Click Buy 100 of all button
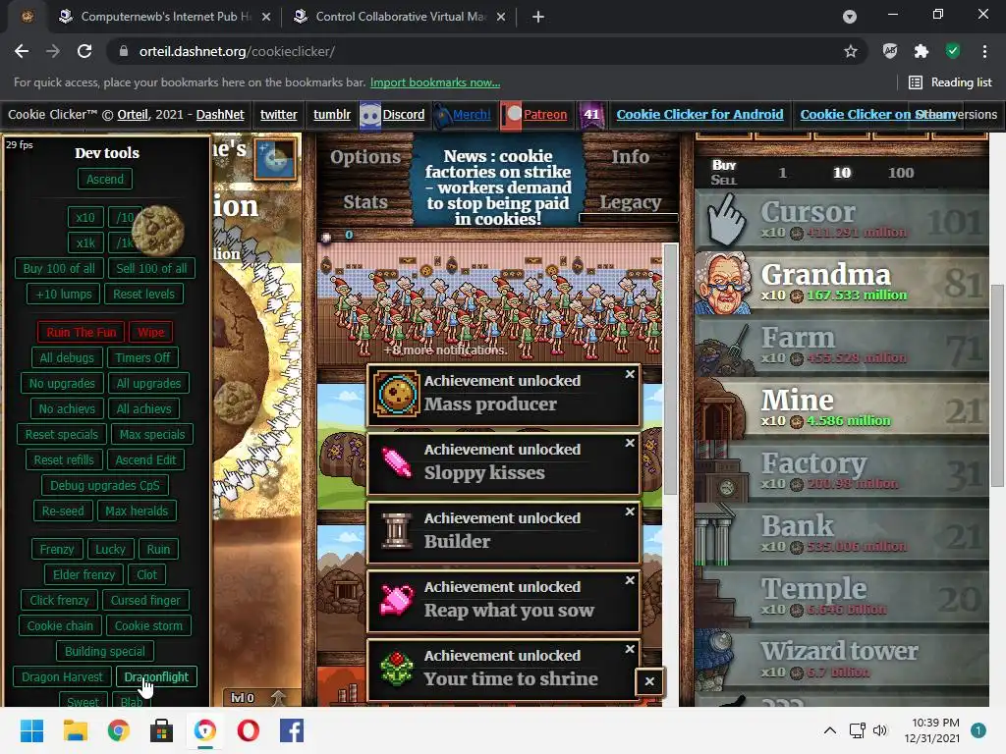The height and width of the screenshot is (754, 1006). [x=59, y=268]
